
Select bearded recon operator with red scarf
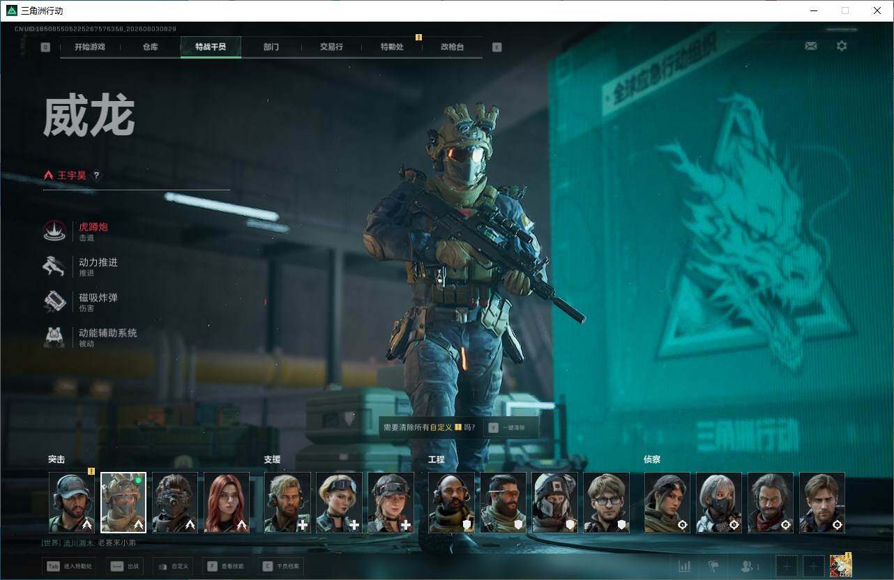tap(771, 503)
